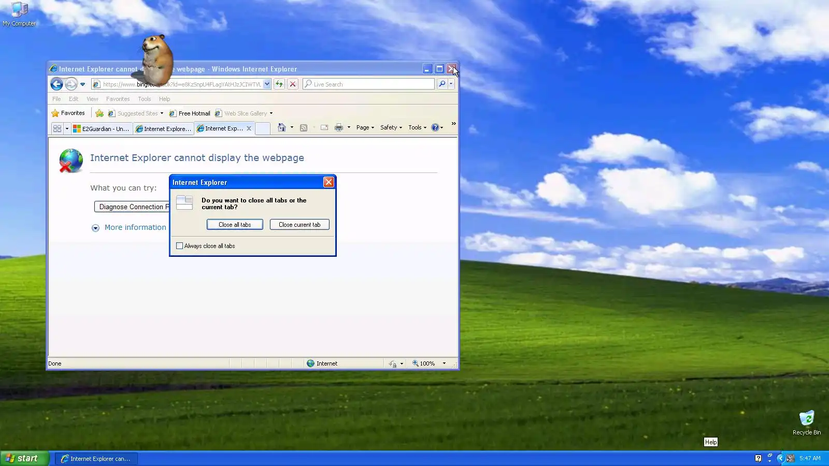Click the Help question mark icon on taskbar
Viewport: 829px width, 466px height.
(x=759, y=458)
